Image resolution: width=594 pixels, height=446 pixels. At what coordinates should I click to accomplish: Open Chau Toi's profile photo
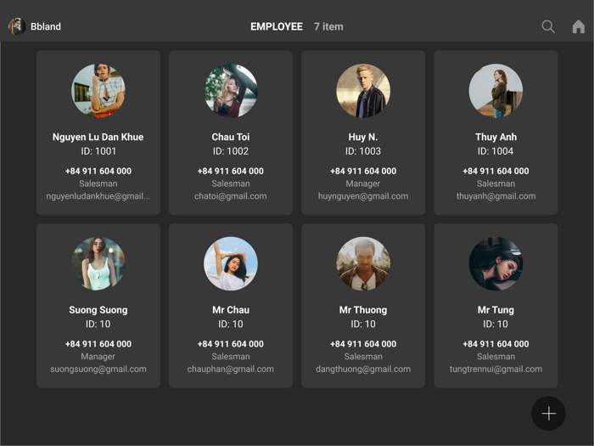(231, 91)
